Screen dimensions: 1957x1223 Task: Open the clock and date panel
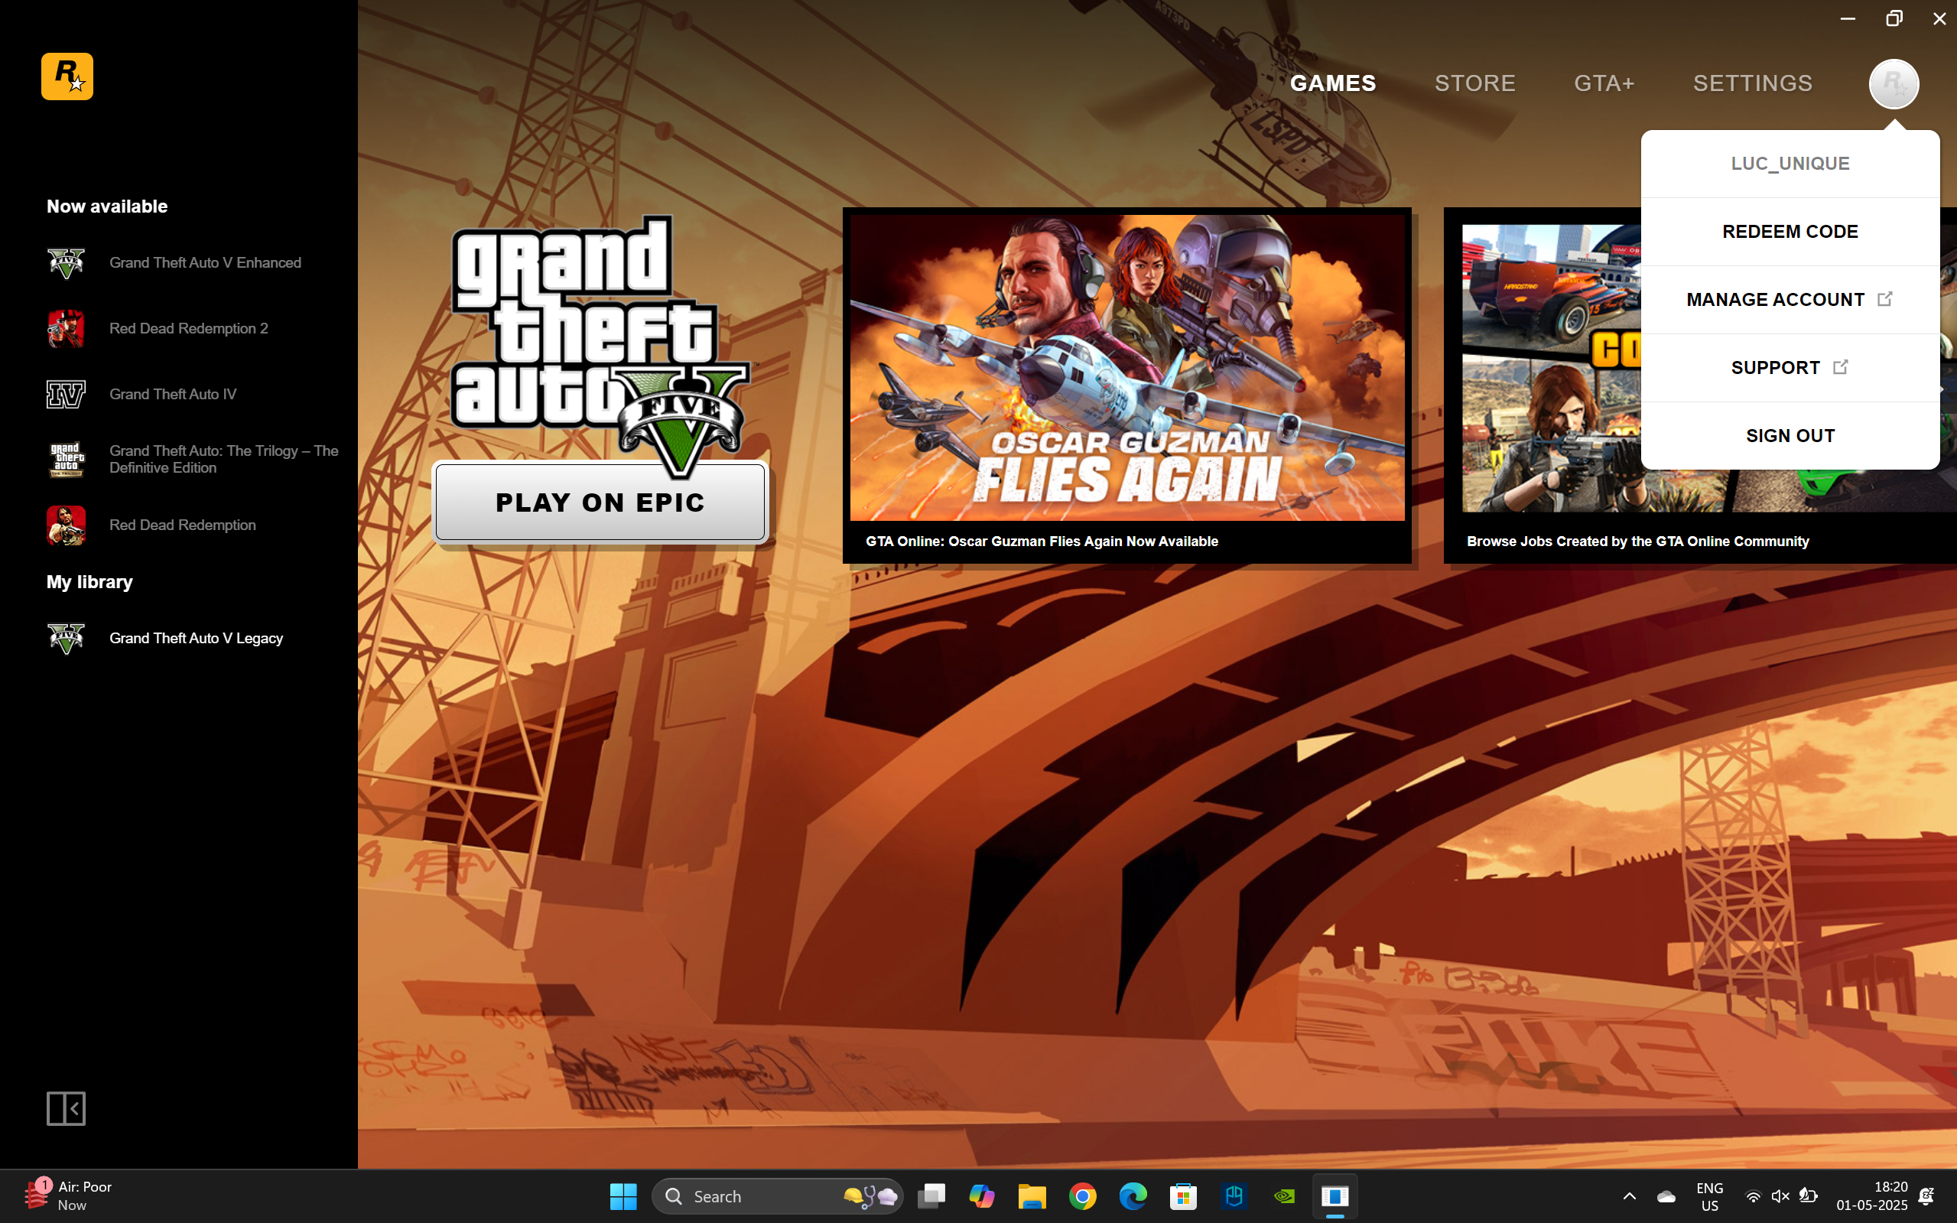[x=1871, y=1196]
